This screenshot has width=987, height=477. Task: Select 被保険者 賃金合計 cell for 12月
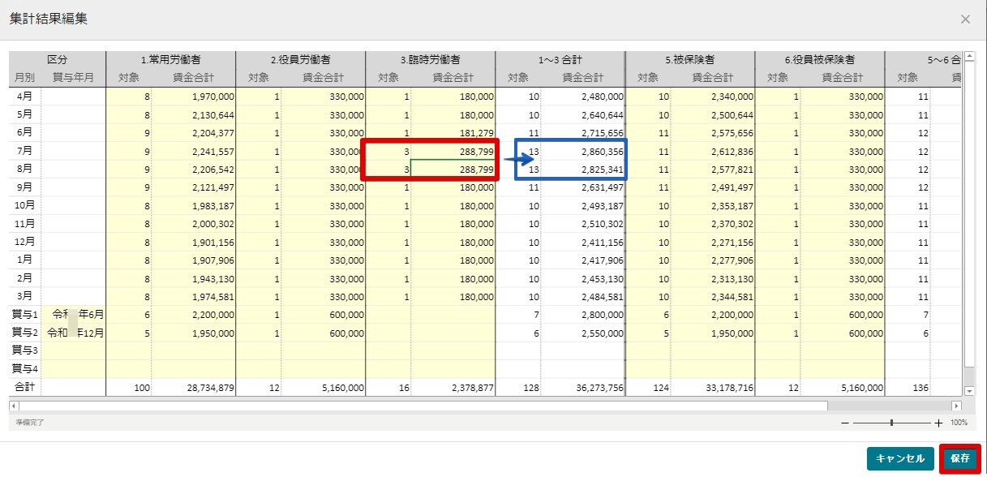[713, 242]
